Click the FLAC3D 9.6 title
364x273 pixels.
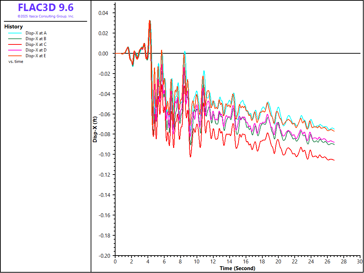[x=45, y=7]
